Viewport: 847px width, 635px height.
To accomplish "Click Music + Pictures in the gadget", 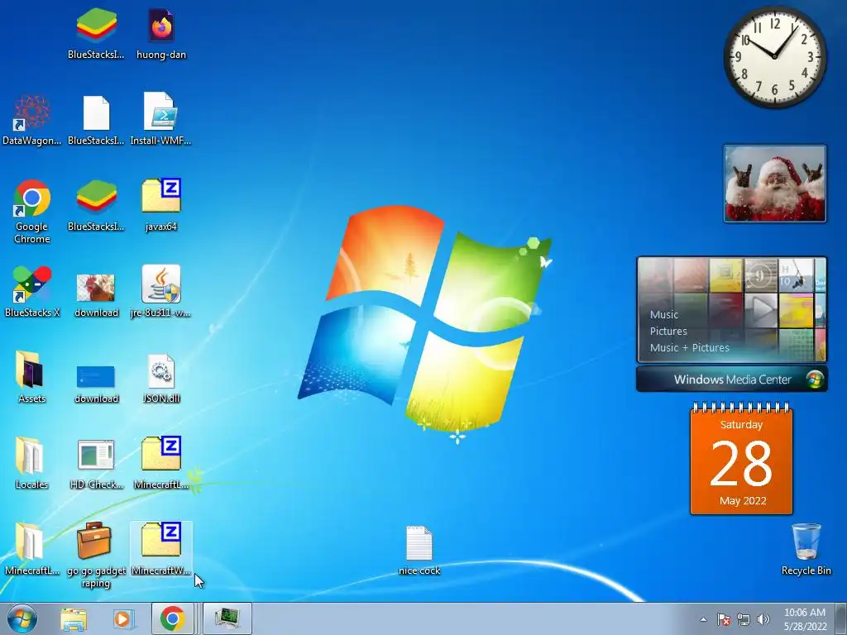I will [689, 348].
